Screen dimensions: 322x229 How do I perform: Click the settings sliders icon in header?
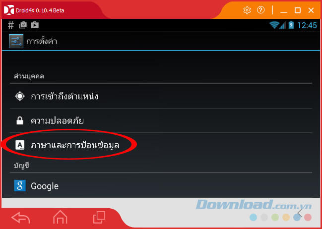point(16,41)
